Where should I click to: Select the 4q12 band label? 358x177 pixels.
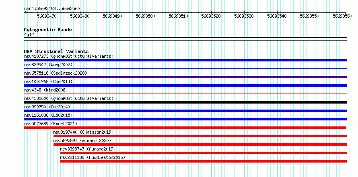pyautogui.click(x=29, y=35)
